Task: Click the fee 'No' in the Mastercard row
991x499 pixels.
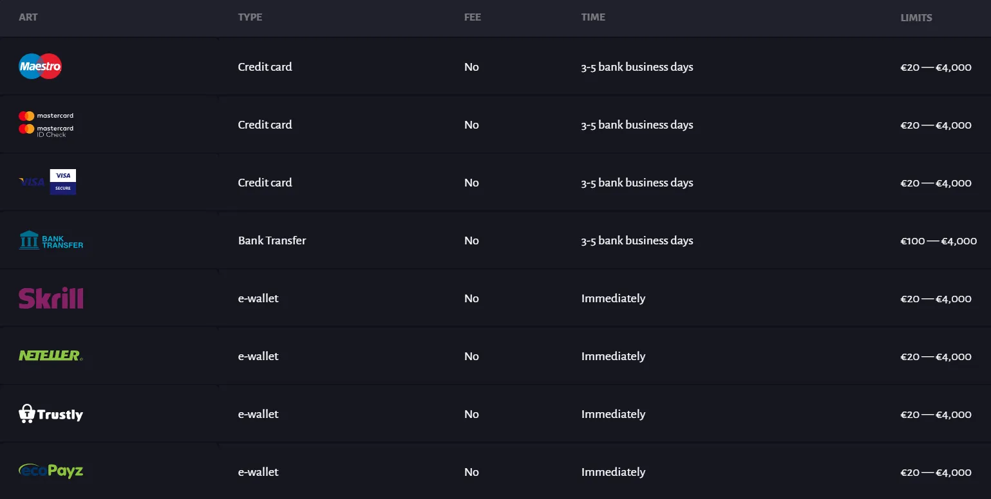Action: tap(471, 125)
